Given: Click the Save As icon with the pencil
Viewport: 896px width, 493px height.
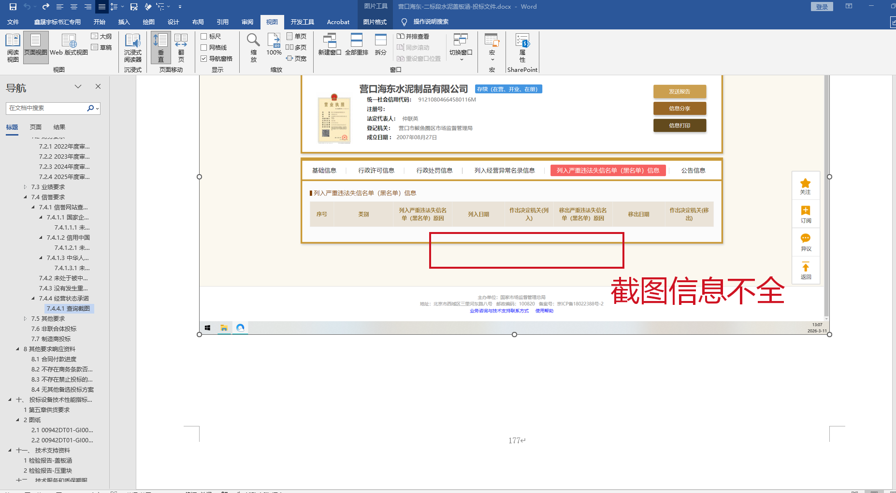Looking at the screenshot, I should click(134, 7).
